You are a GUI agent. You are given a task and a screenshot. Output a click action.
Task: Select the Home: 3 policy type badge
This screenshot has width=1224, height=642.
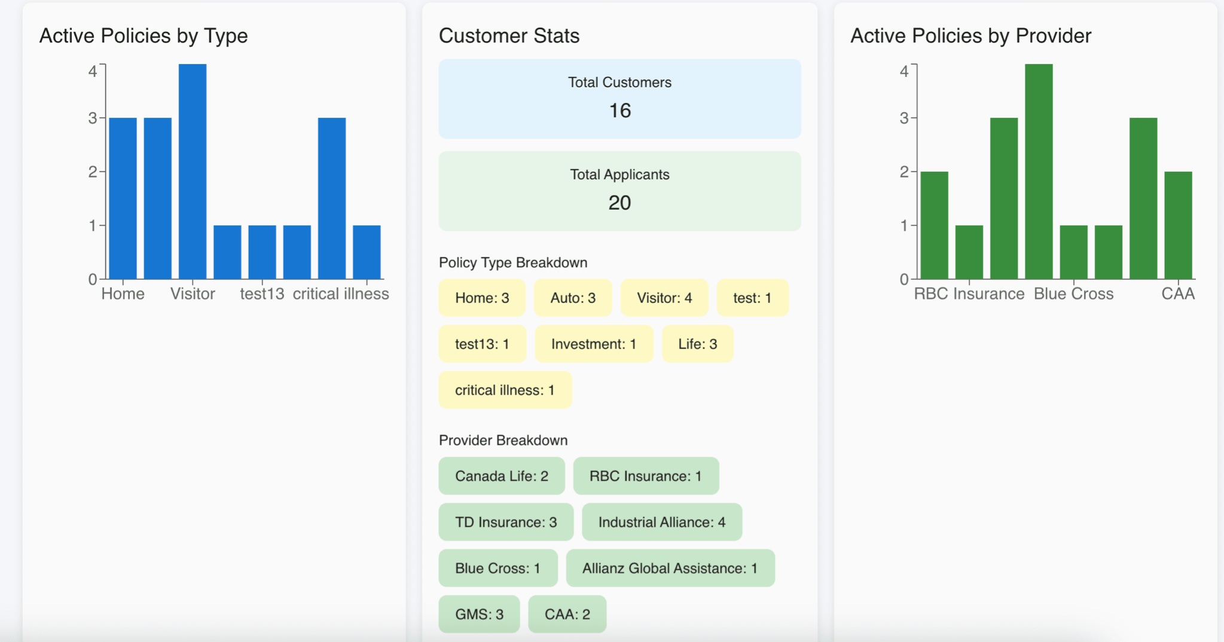(481, 297)
